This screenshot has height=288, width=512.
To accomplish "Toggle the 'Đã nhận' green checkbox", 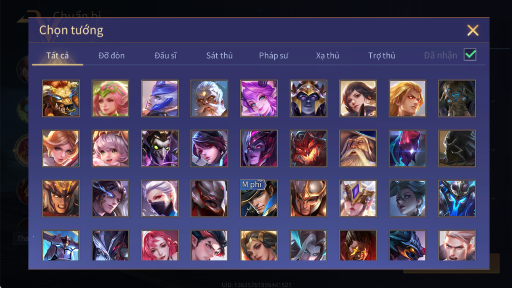I will pyautogui.click(x=470, y=55).
